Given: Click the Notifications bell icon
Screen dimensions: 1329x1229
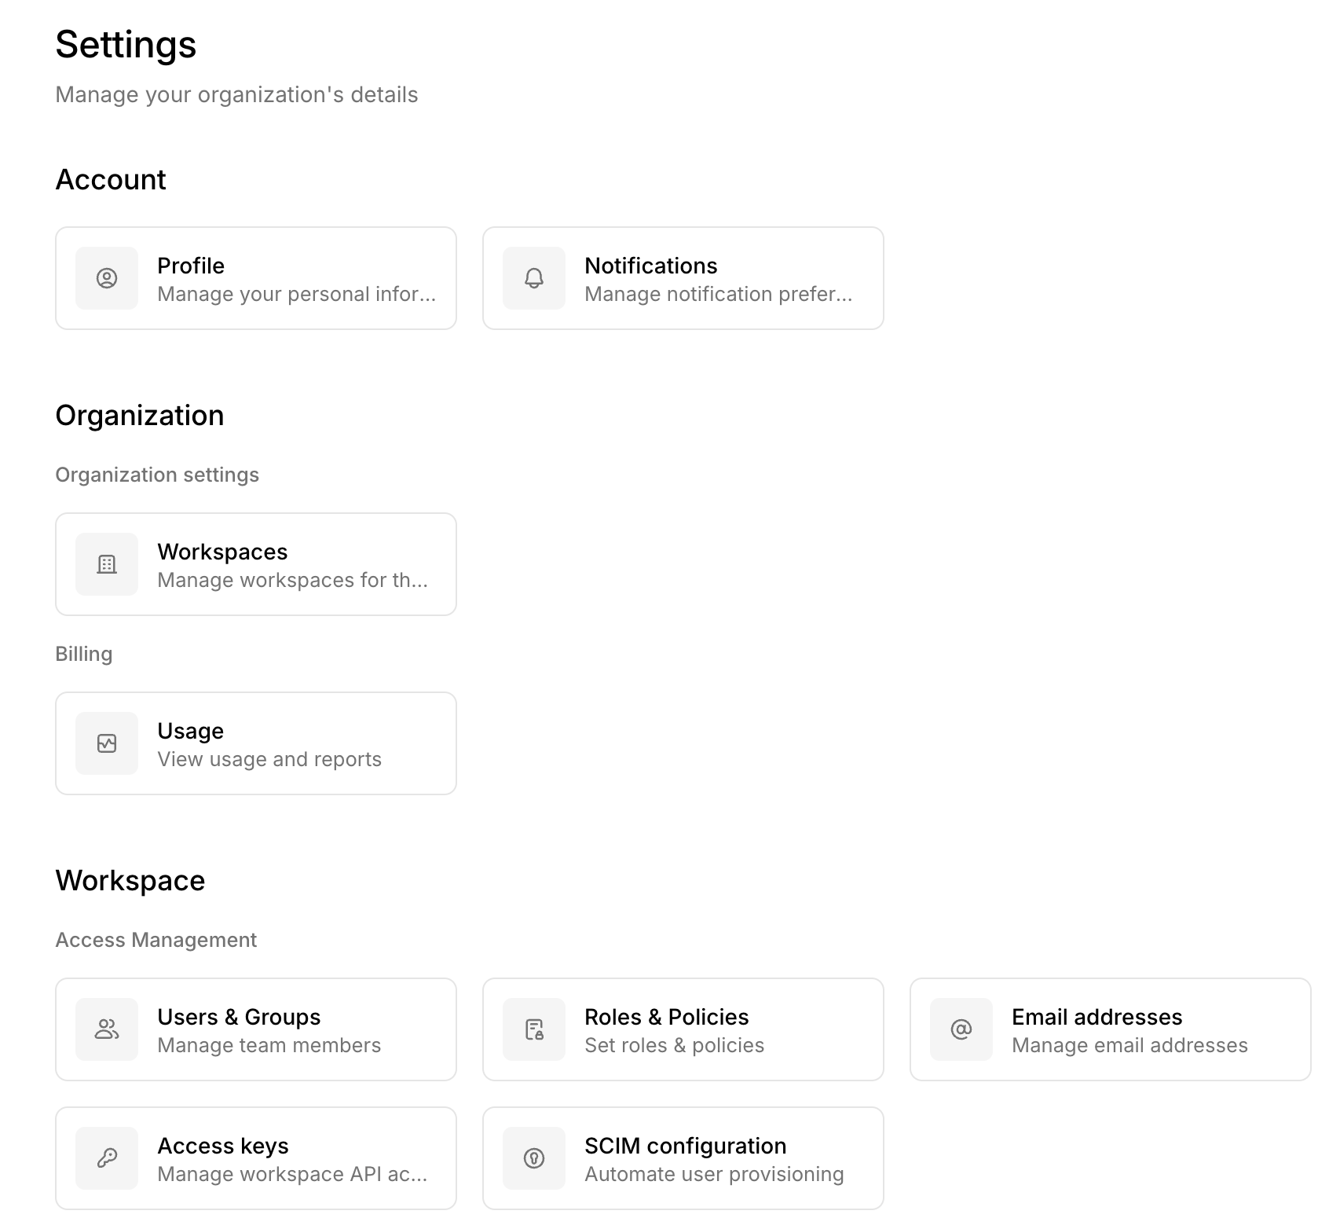Looking at the screenshot, I should click(534, 278).
